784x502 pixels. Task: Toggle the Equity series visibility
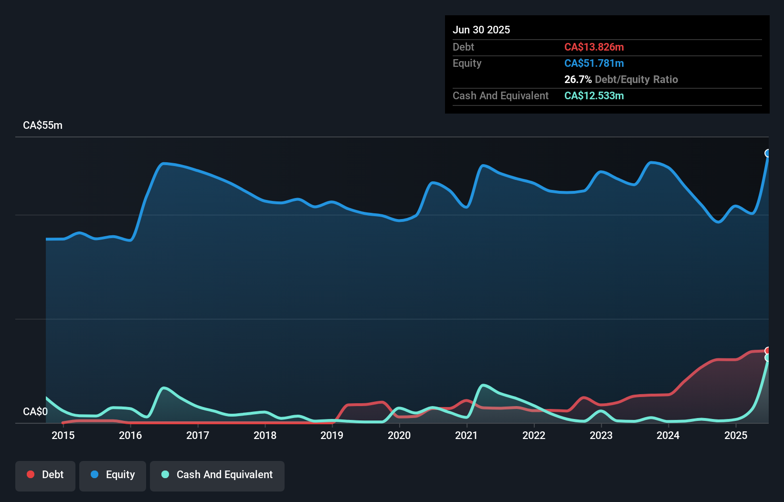pyautogui.click(x=113, y=475)
